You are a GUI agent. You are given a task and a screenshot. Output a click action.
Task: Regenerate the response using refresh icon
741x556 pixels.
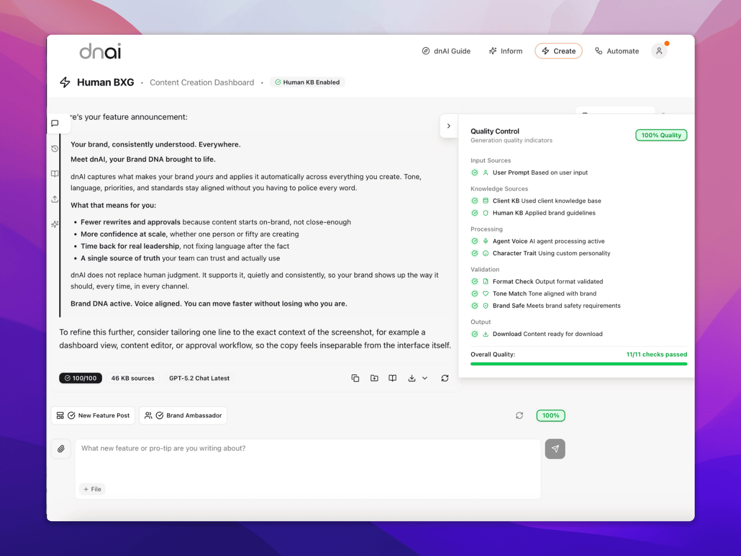[445, 378]
